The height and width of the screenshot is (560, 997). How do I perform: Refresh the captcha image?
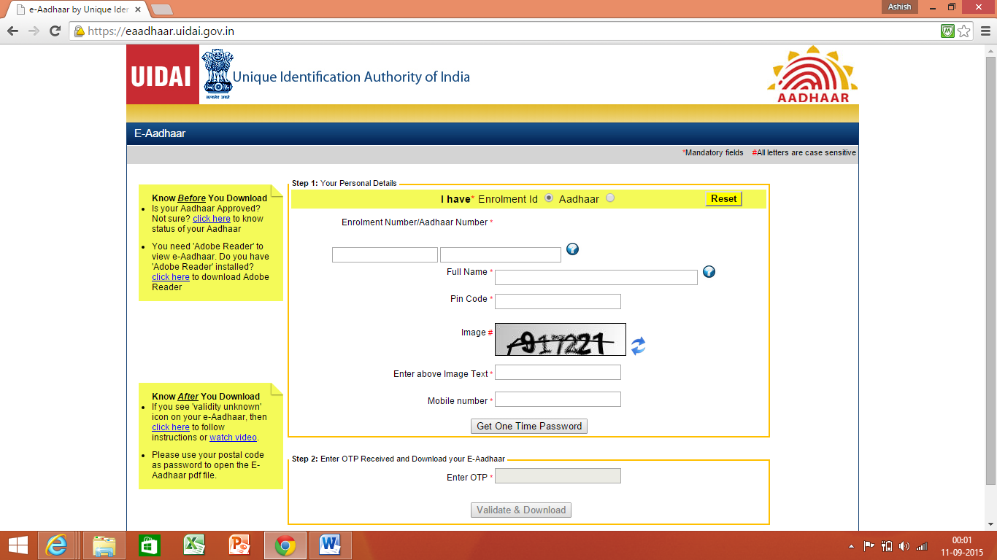(639, 346)
